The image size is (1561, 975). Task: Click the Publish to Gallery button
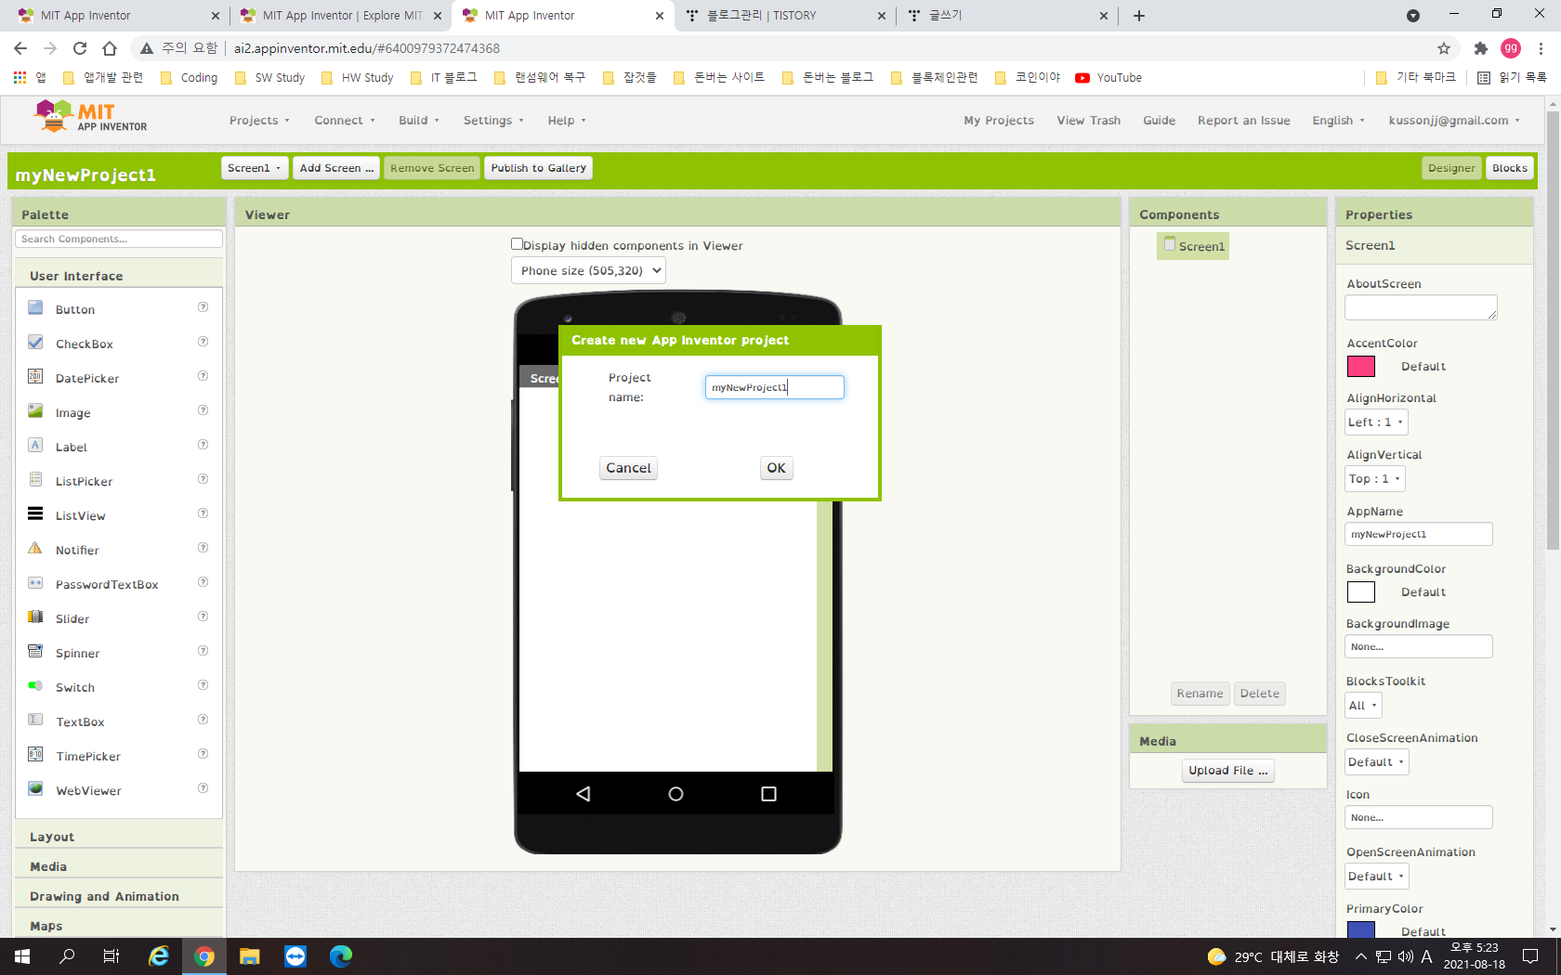point(538,168)
